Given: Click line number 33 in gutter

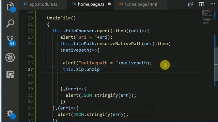Looking at the screenshot, I should click(x=30, y=108).
